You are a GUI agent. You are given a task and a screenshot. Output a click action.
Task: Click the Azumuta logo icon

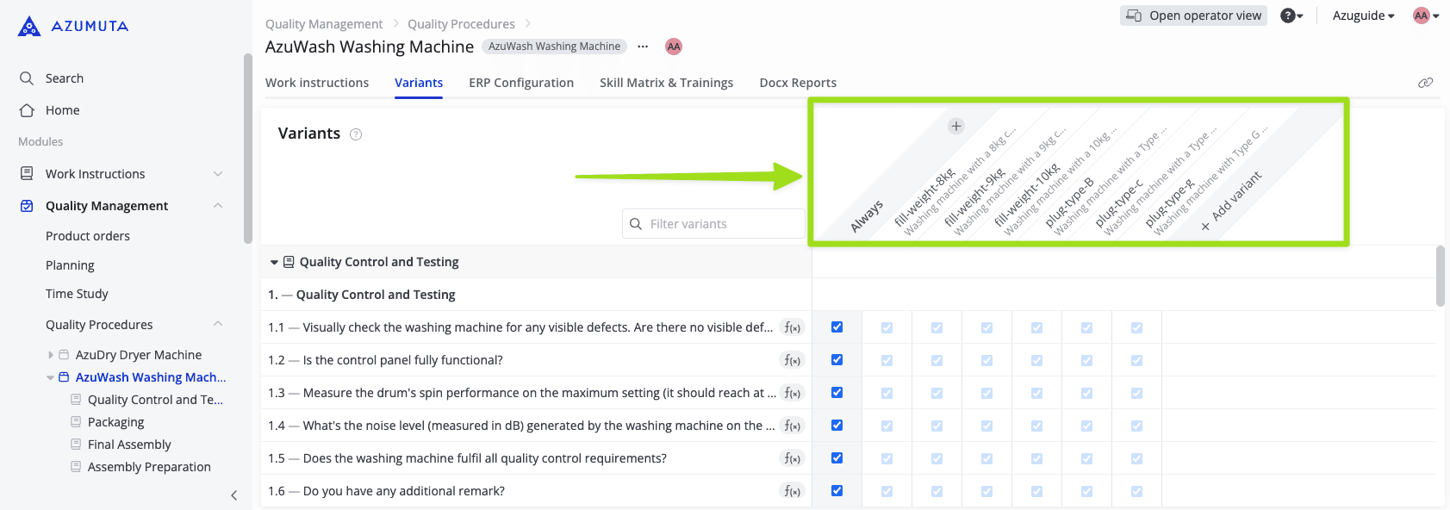click(x=29, y=27)
